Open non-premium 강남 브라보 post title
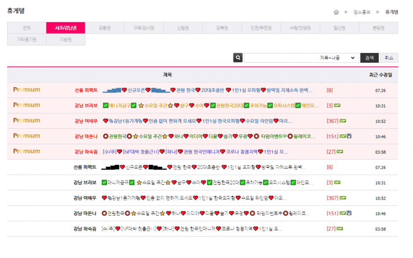413x258 pixels. 207,182
